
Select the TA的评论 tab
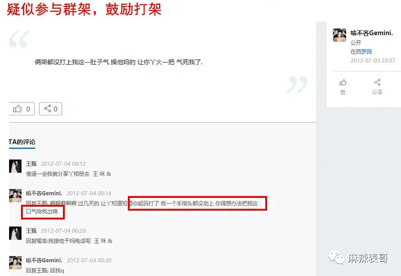click(x=22, y=142)
